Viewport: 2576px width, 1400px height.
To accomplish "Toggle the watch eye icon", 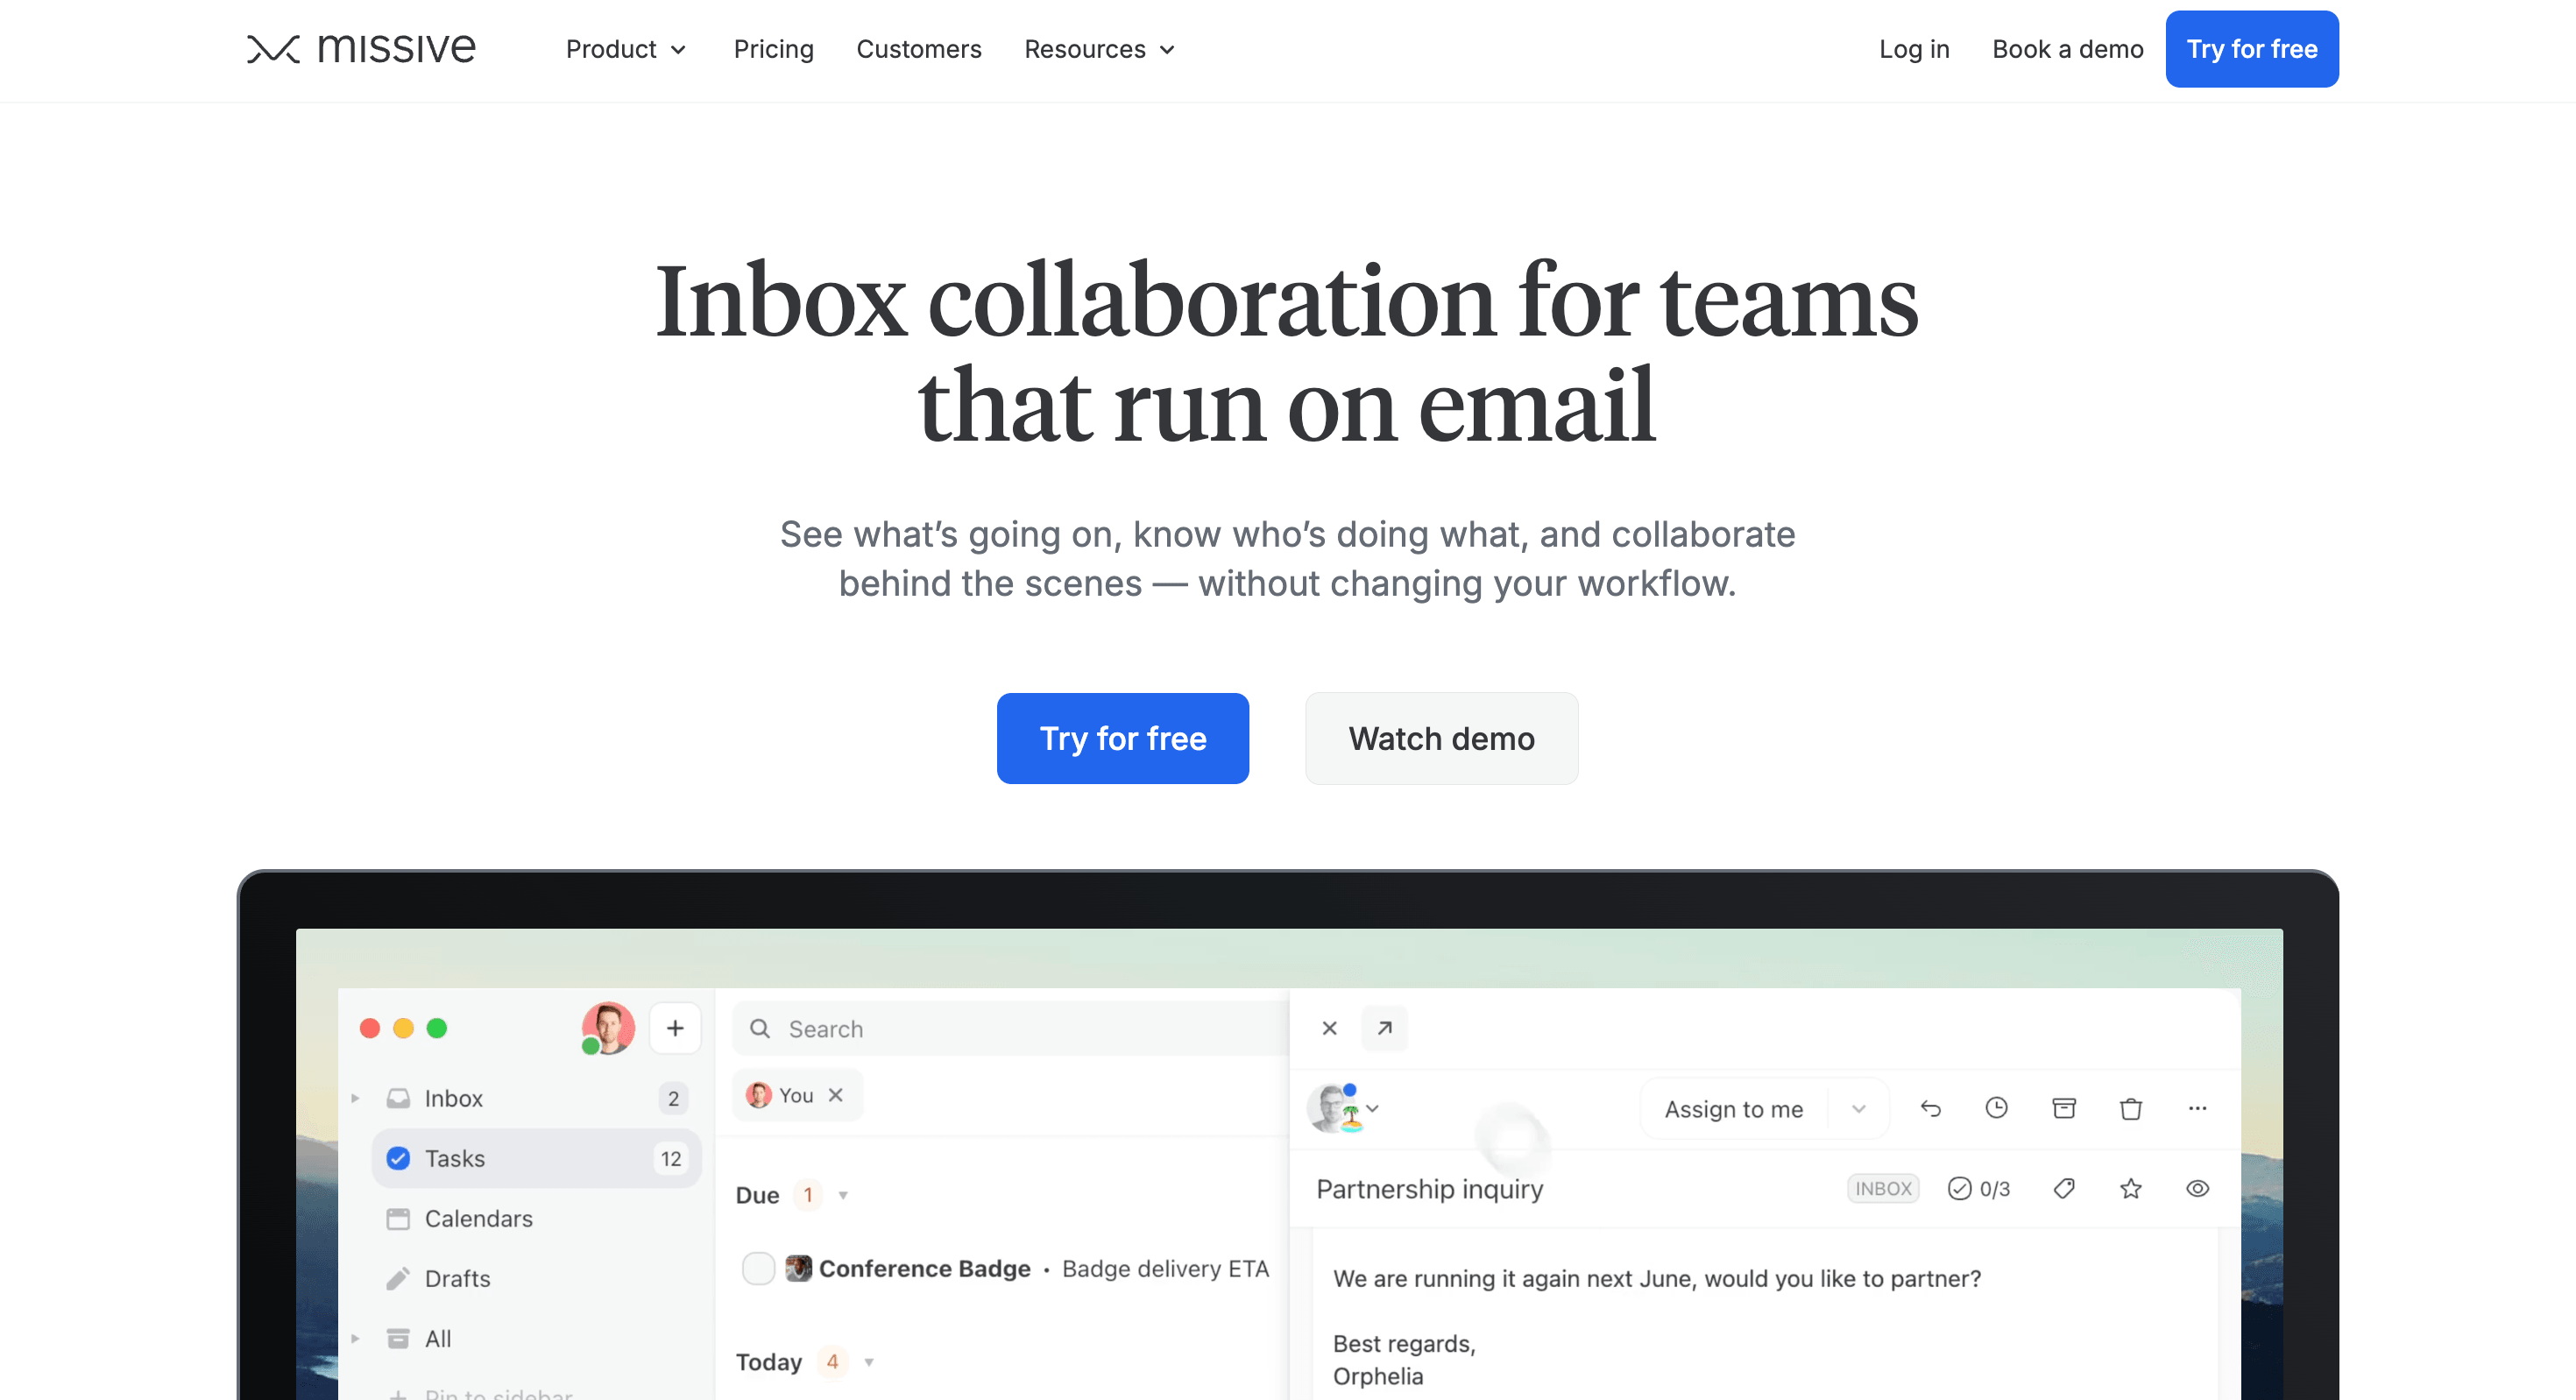I will [2197, 1188].
